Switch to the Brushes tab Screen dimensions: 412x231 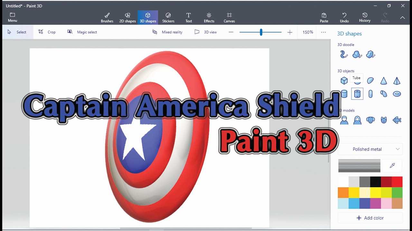pos(107,18)
